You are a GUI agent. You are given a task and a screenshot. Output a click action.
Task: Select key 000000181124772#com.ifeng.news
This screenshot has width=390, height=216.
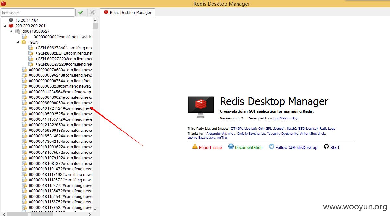tap(61, 185)
